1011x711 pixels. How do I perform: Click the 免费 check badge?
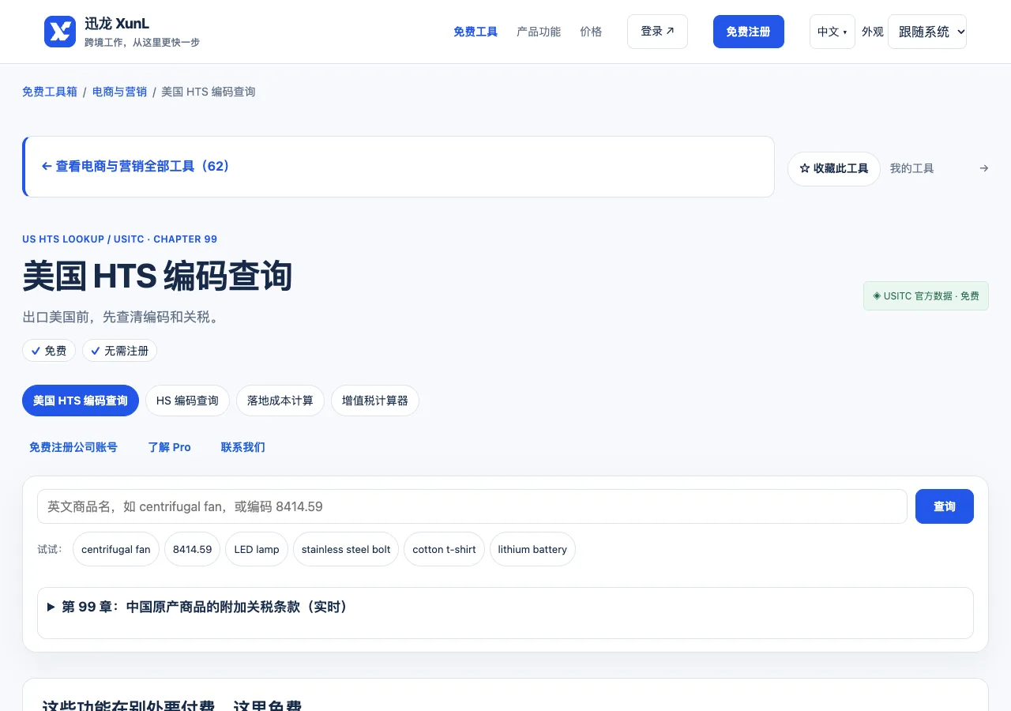[49, 351]
